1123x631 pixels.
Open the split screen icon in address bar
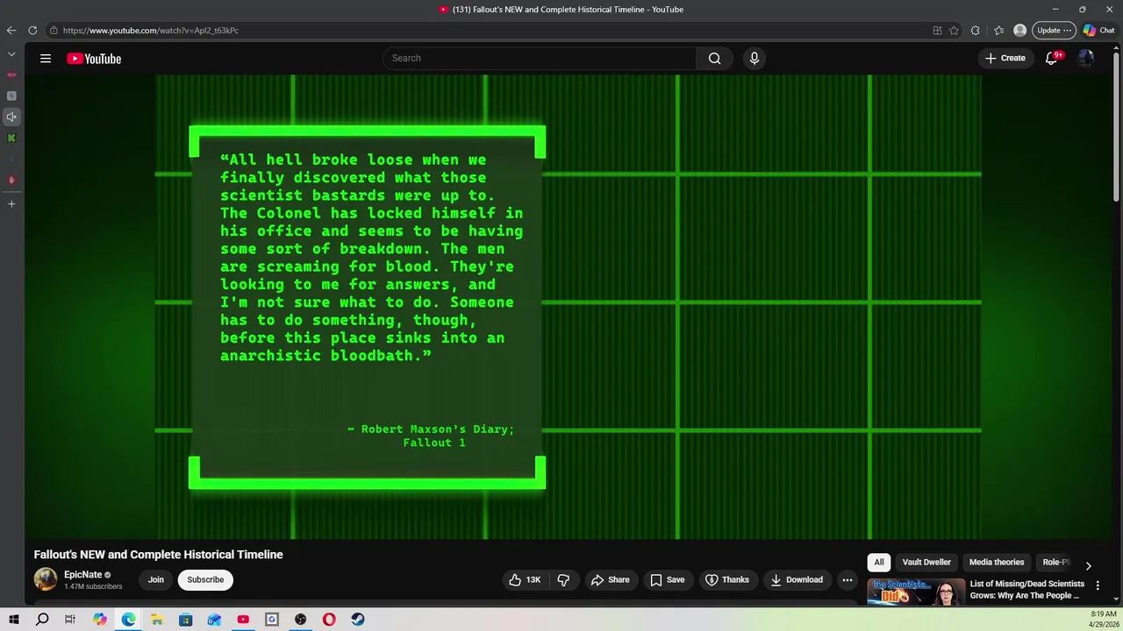point(937,31)
